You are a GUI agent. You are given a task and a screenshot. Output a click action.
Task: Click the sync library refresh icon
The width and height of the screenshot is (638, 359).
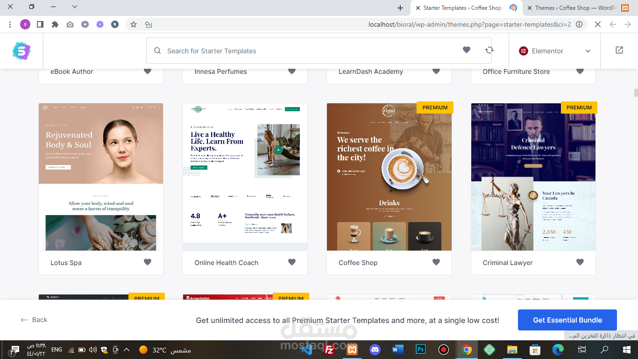[489, 50]
